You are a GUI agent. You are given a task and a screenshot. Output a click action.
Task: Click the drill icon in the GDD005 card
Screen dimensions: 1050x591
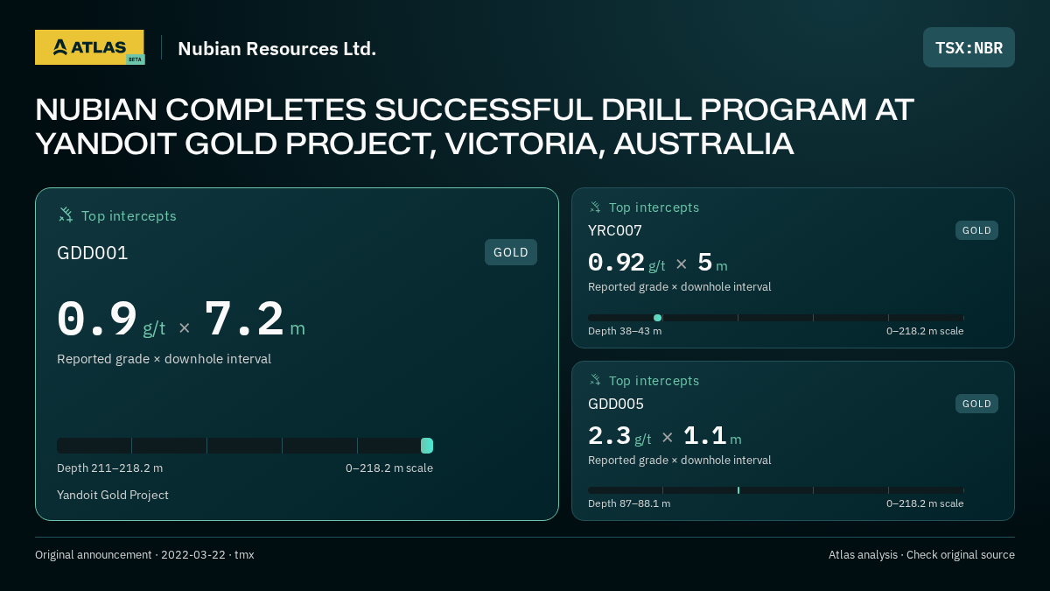click(x=595, y=380)
